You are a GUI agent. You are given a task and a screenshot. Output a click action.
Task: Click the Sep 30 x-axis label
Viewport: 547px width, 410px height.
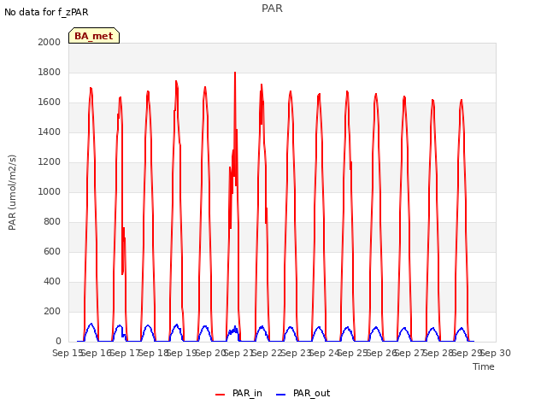[496, 353]
